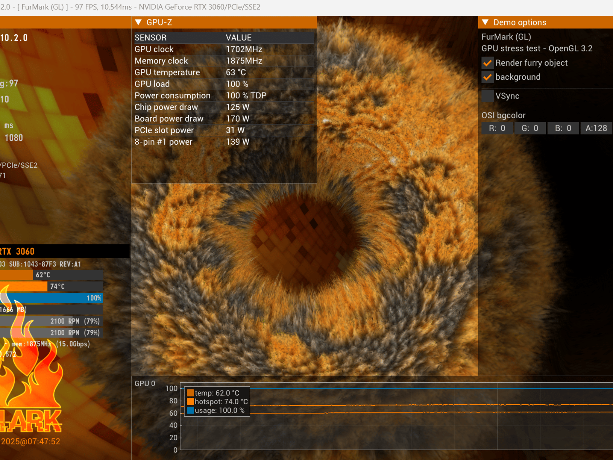Click the 2025@07:47:52 timestamp
Image resolution: width=613 pixels, height=460 pixels.
point(31,442)
